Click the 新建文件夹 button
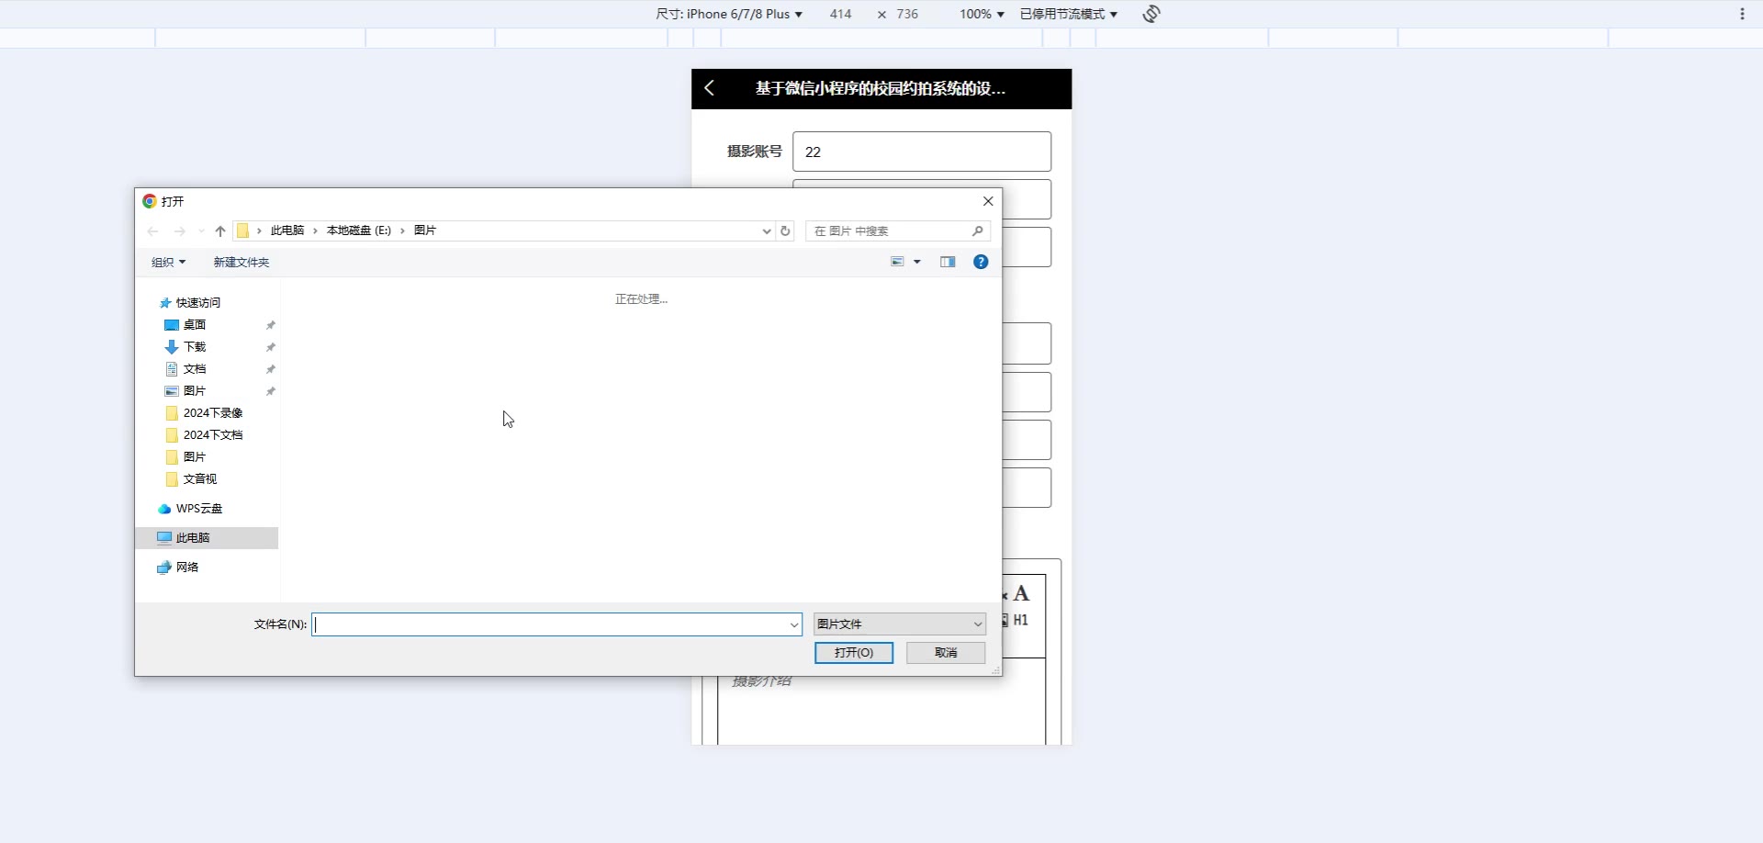The width and height of the screenshot is (1763, 843). 241,263
